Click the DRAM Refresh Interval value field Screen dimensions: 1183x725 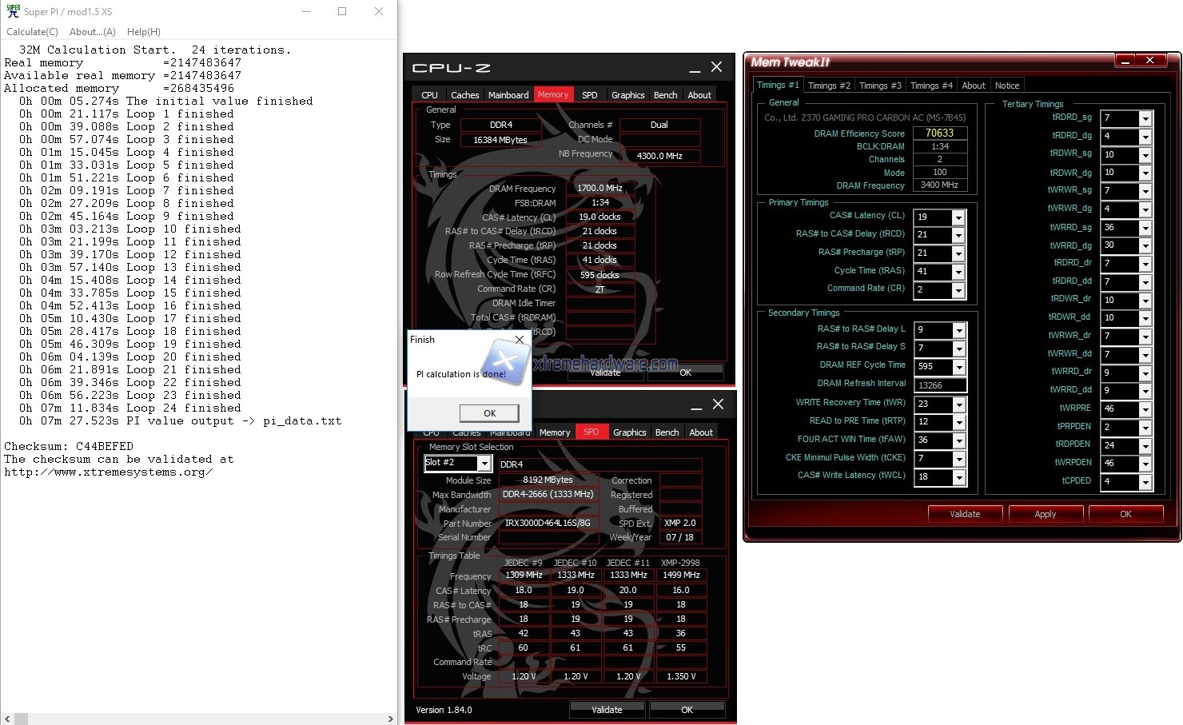(x=939, y=385)
